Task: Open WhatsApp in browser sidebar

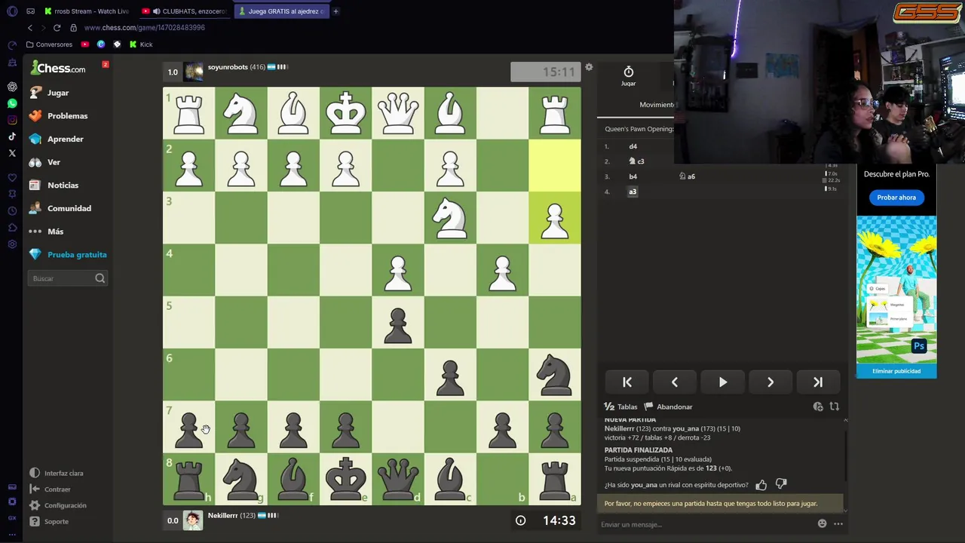Action: pos(12,103)
